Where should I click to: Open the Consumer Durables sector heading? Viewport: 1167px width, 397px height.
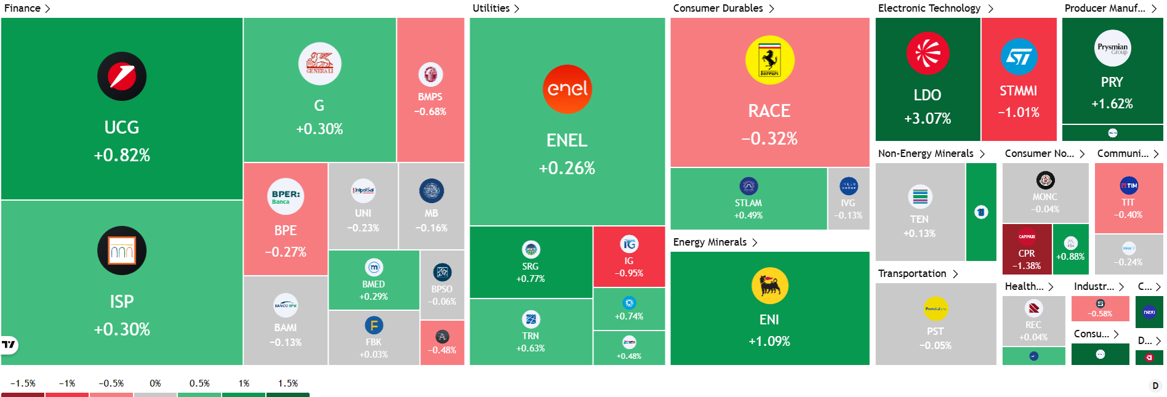[718, 8]
